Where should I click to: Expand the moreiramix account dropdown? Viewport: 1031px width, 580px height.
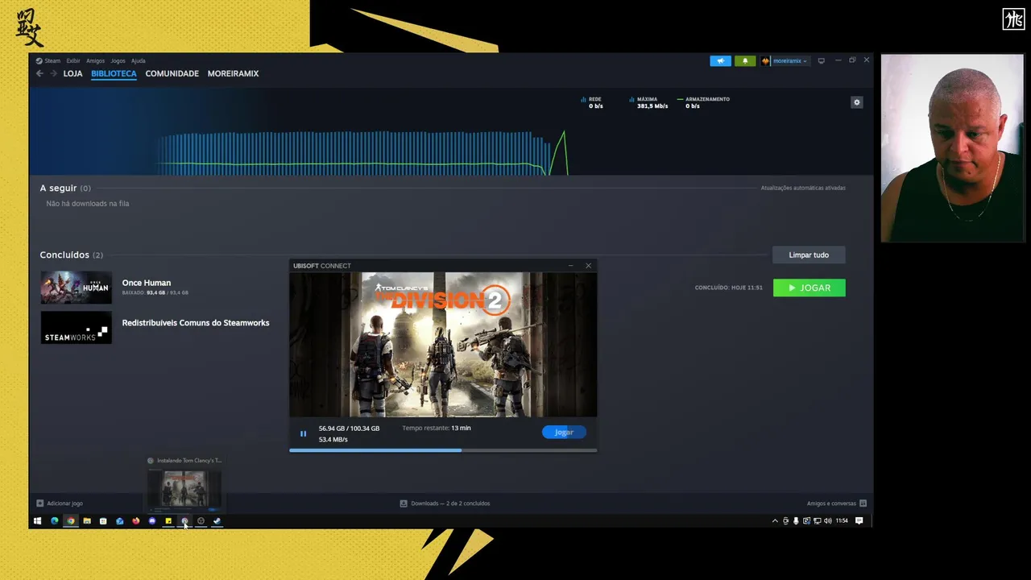point(785,60)
